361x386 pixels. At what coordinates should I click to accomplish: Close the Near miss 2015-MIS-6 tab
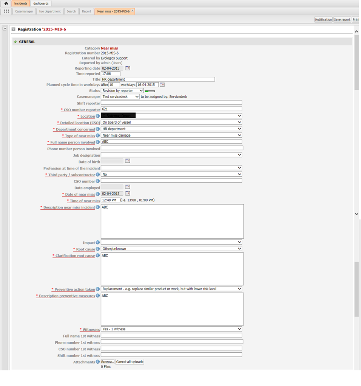pos(133,11)
